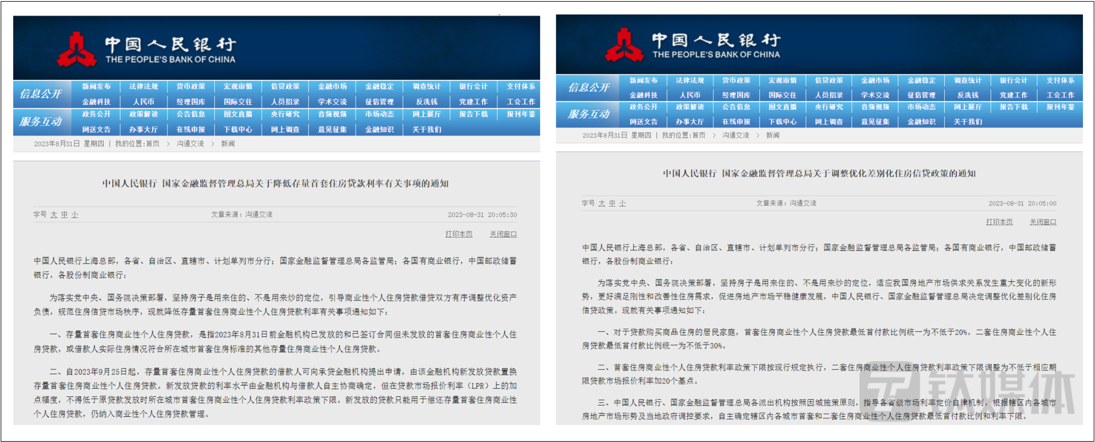Open 报告下载 on the left page
Image resolution: width=1095 pixels, height=442 pixels.
[x=473, y=114]
